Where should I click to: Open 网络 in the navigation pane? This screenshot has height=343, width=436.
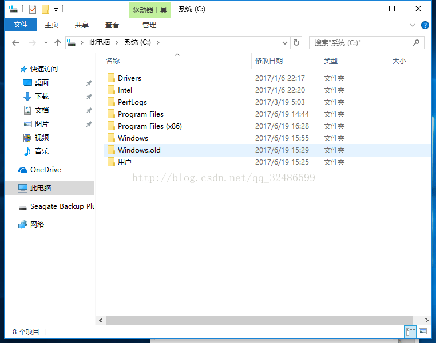(x=37, y=225)
